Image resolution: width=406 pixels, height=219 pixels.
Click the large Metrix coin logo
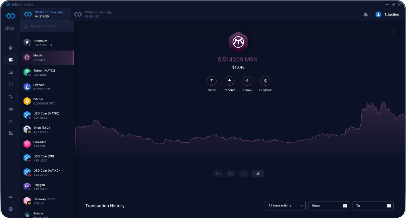tap(238, 42)
